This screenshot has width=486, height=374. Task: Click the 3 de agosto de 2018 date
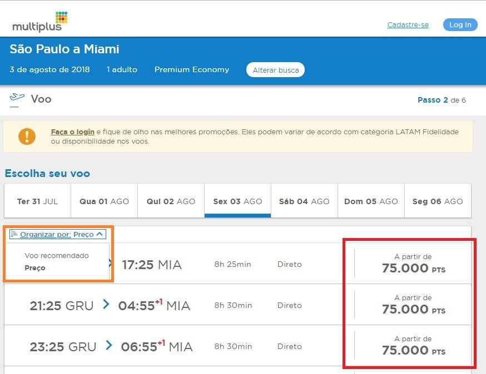point(49,69)
